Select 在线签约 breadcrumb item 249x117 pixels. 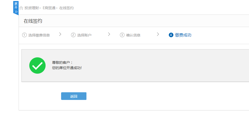(66, 8)
